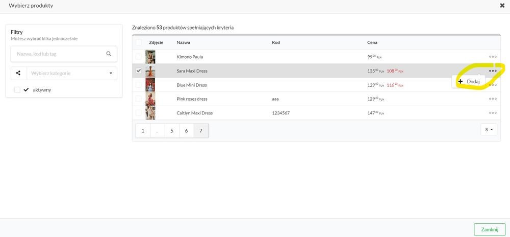Click the Nazwa column header
Image resolution: width=510 pixels, height=237 pixels.
tap(184, 42)
